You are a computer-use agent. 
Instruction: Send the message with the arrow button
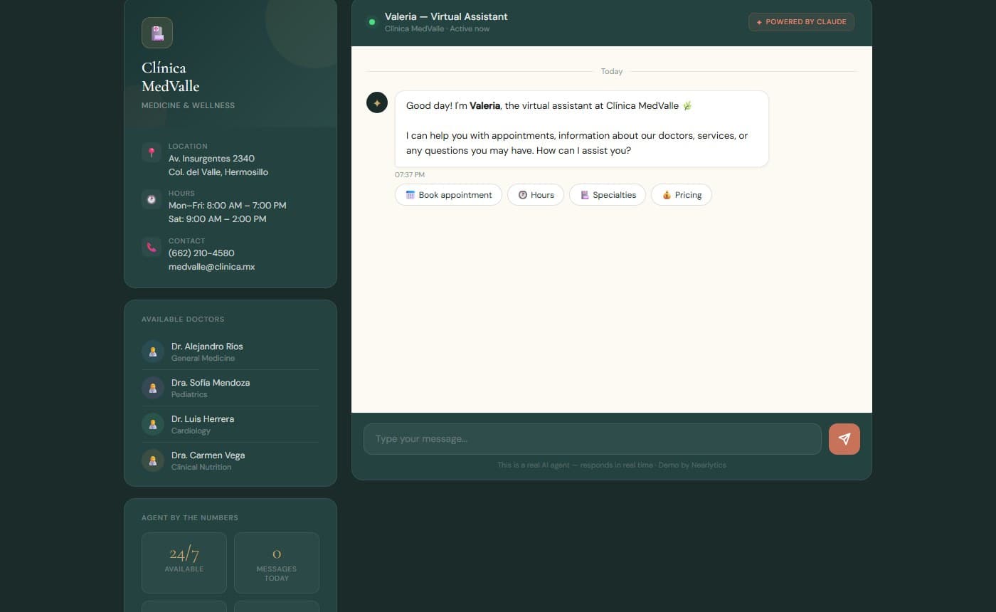coord(844,439)
